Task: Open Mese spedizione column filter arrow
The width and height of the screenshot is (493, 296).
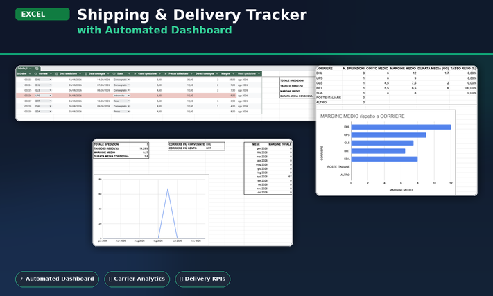Action: tap(259, 74)
